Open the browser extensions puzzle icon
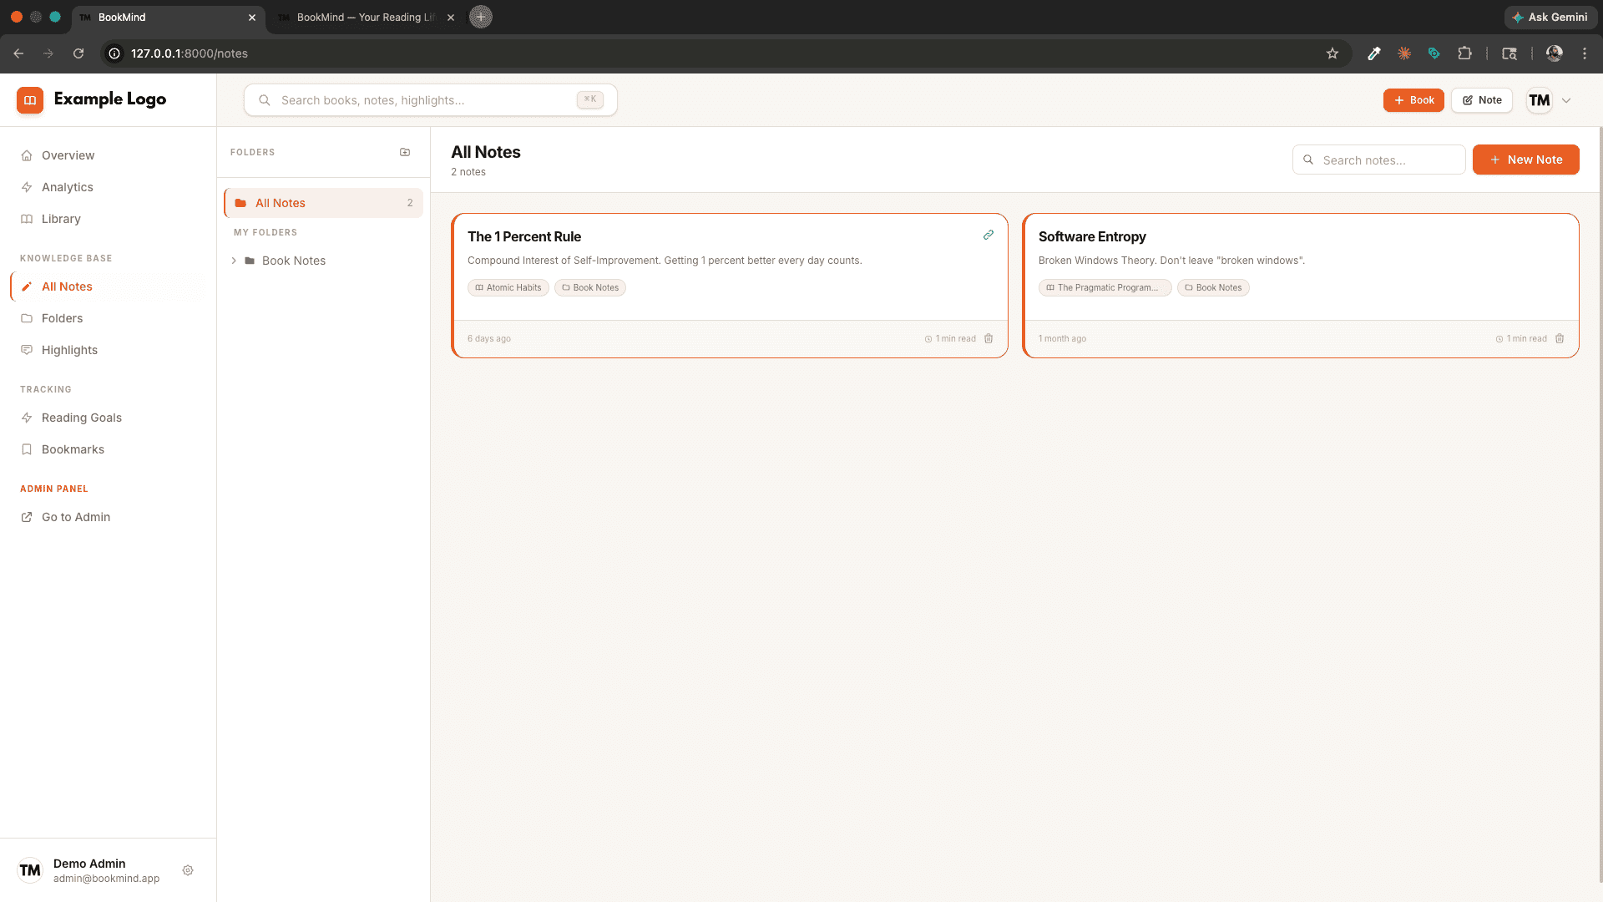This screenshot has width=1603, height=902. point(1464,53)
